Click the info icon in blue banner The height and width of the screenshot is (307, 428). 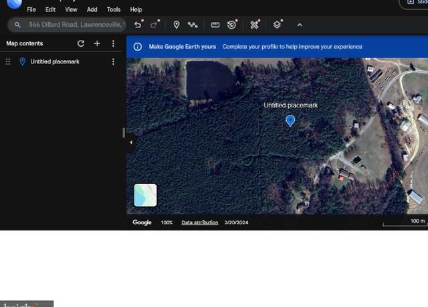point(138,47)
